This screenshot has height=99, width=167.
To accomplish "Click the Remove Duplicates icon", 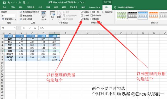I will click(21, 16).
